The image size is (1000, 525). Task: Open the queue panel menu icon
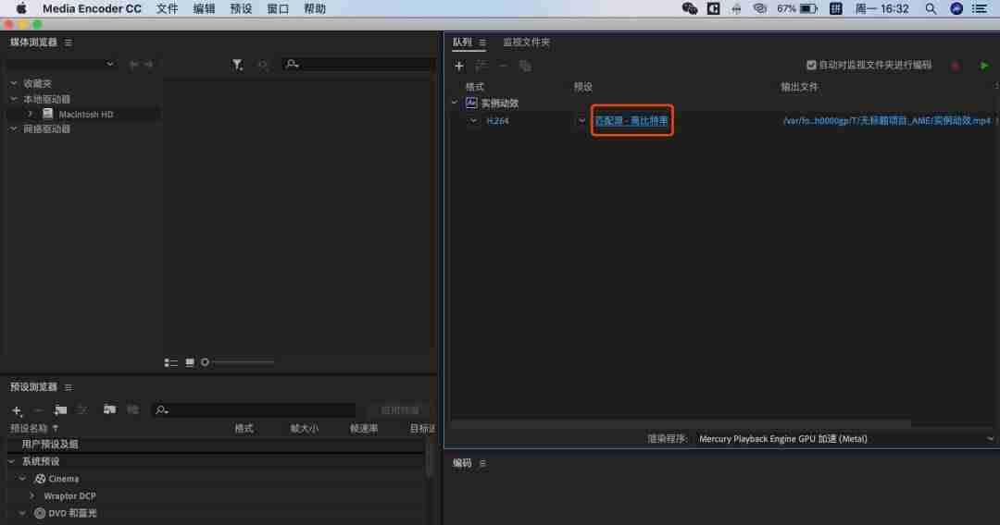[x=482, y=43]
